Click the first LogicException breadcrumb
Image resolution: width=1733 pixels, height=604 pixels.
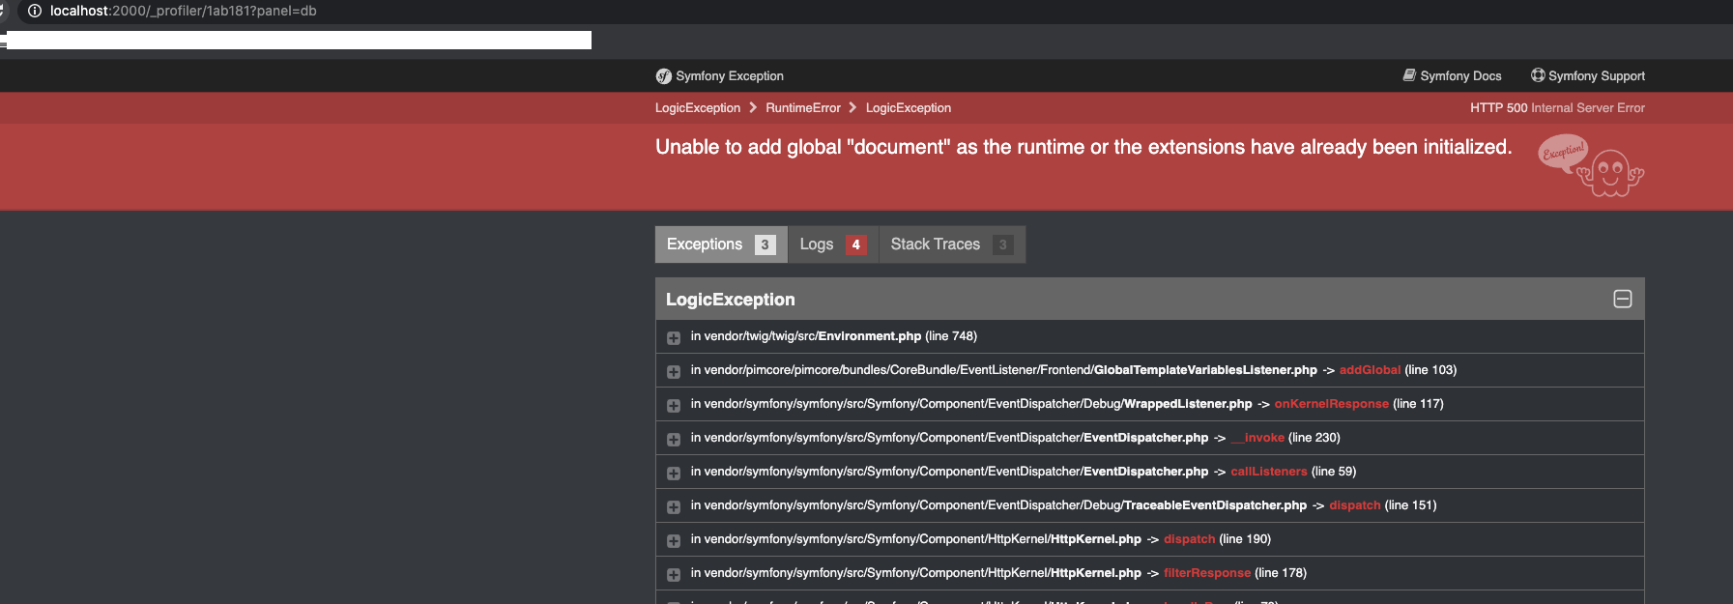click(698, 108)
